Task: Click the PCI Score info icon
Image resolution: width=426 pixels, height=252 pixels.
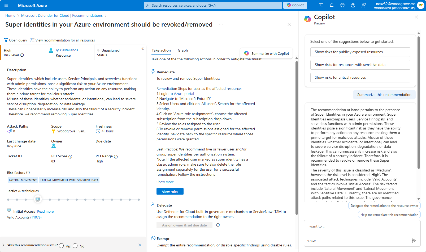Action: [70, 157]
